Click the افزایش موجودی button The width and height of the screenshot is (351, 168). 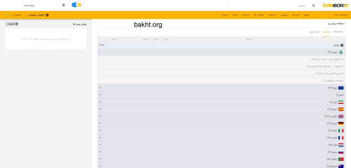click(37, 15)
